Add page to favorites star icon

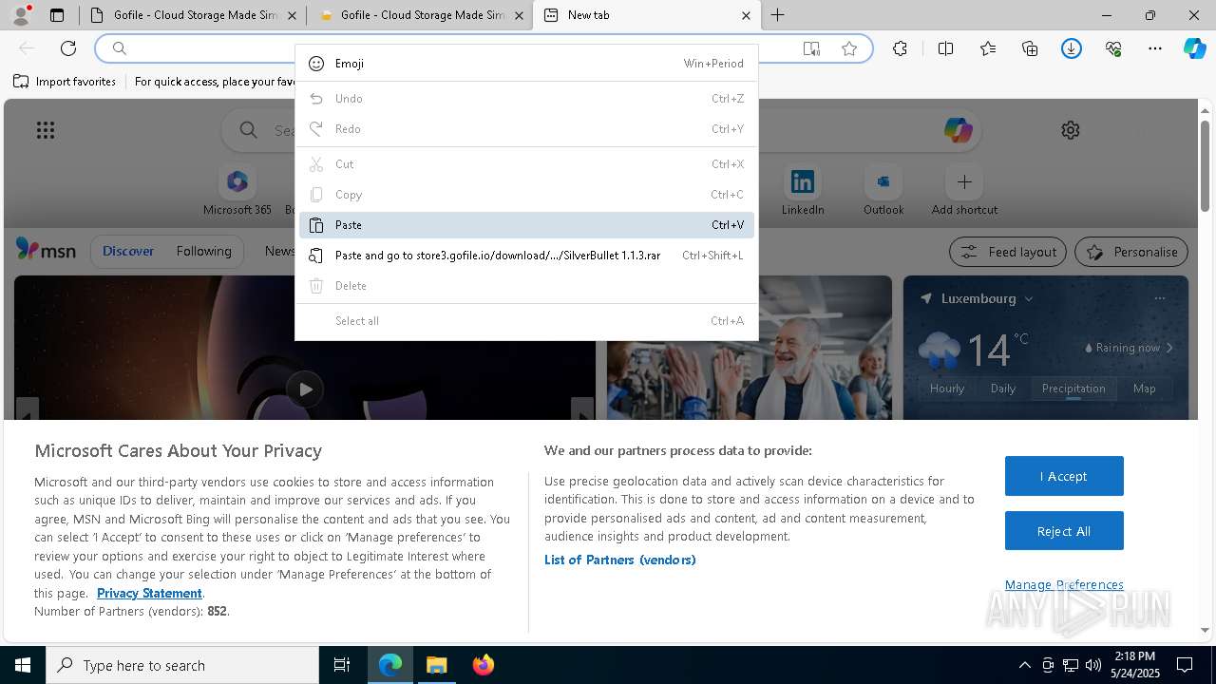point(849,48)
